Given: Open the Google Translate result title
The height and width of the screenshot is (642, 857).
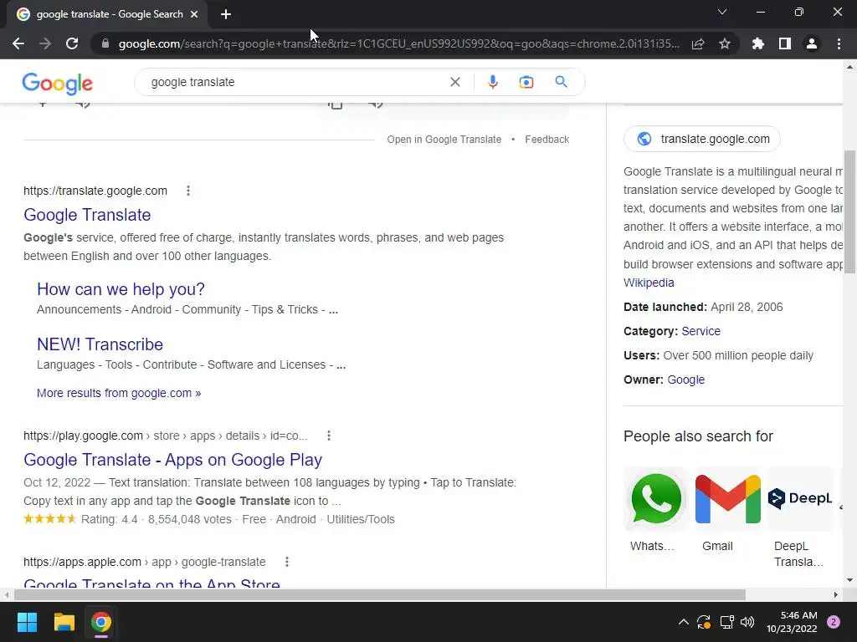Looking at the screenshot, I should pos(87,215).
